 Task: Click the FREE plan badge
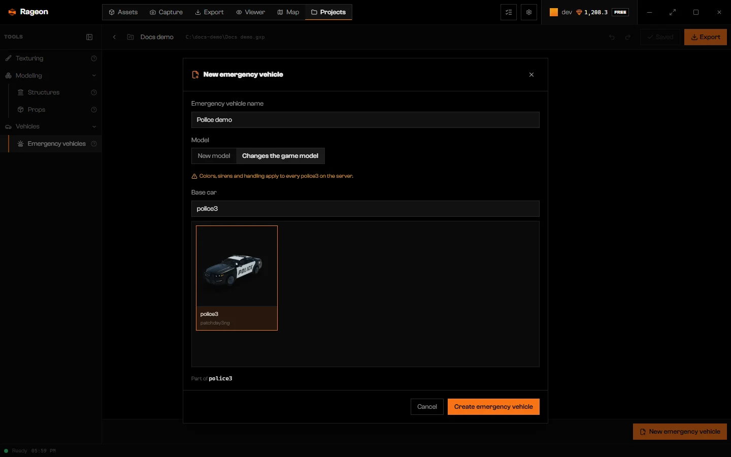point(620,12)
